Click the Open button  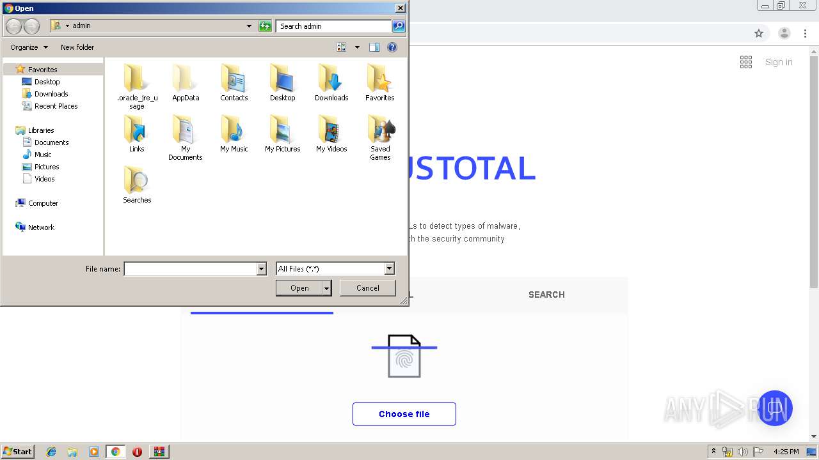299,288
